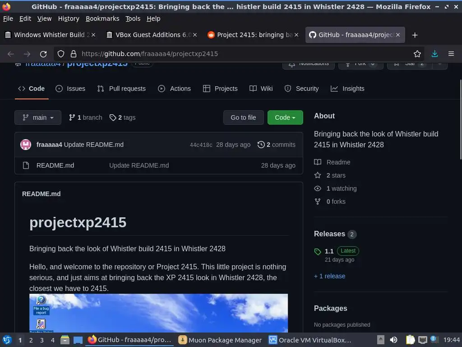Open the Firefox downloads arrow icon
Image resolution: width=462 pixels, height=347 pixels.
coord(434,54)
